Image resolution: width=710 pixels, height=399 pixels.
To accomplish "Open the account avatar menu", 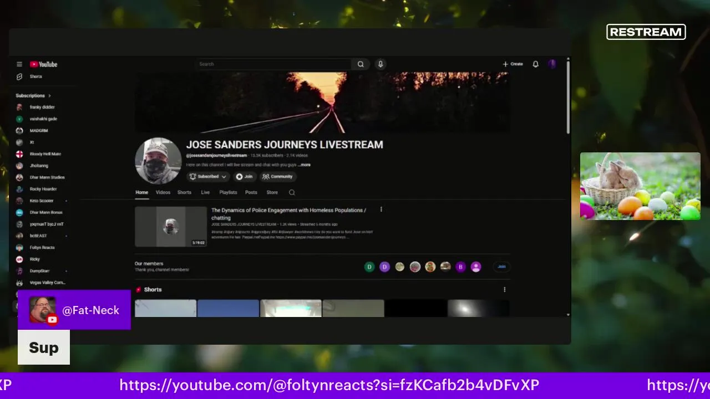I will pyautogui.click(x=552, y=64).
